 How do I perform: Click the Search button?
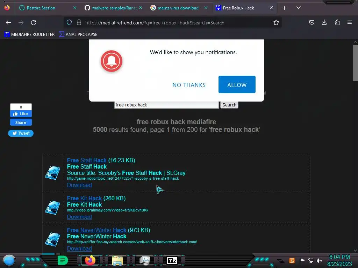229,105
